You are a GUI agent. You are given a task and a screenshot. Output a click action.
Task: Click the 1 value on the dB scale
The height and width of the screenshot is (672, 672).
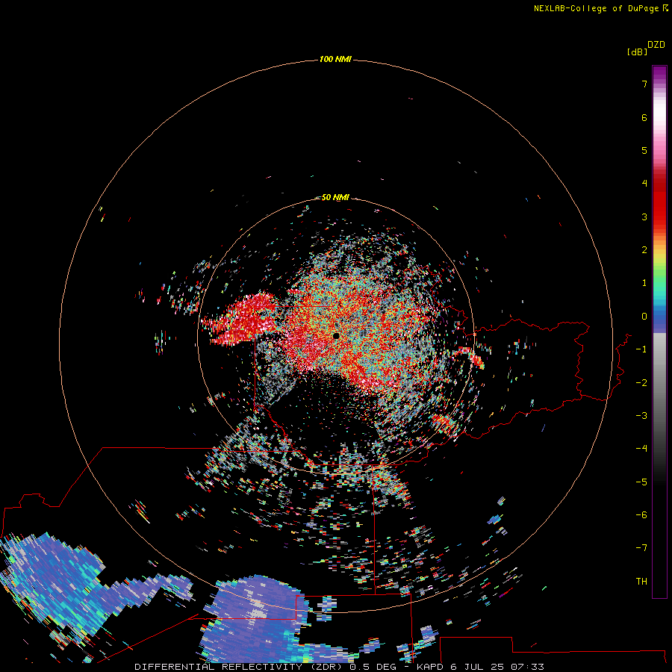[x=644, y=283]
